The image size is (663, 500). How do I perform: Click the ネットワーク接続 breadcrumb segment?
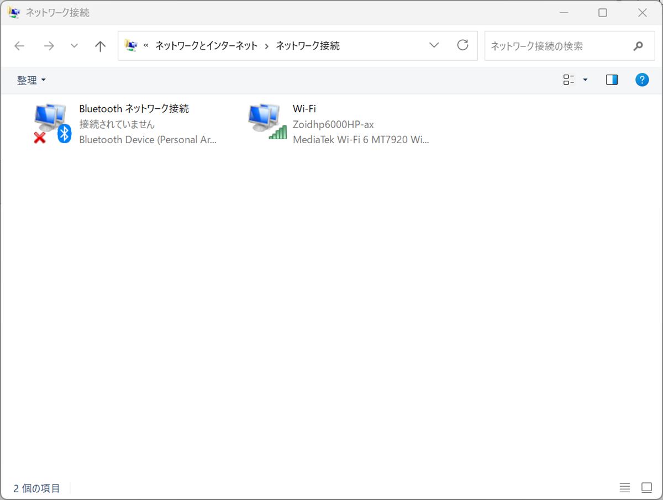point(308,46)
